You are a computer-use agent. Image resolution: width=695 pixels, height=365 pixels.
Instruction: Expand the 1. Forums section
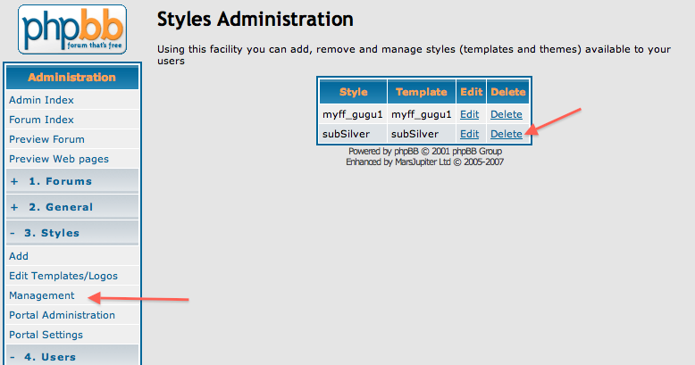(52, 181)
